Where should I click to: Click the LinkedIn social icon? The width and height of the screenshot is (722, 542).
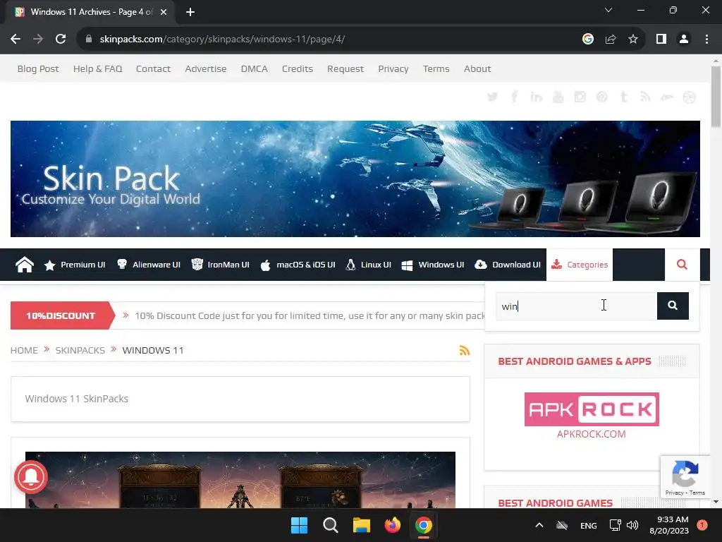click(536, 97)
